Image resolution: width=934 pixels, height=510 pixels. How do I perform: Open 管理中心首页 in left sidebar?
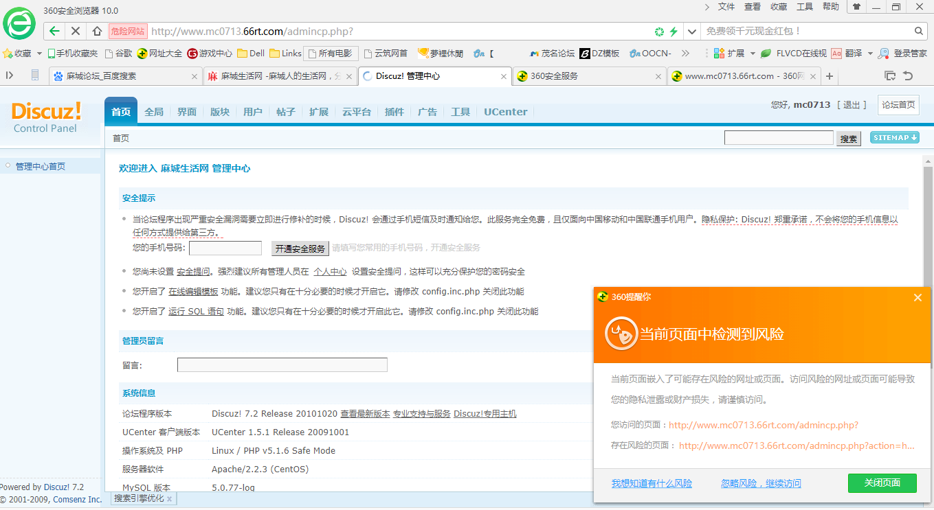click(41, 166)
